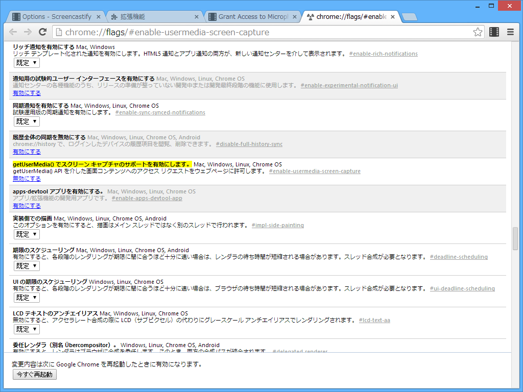This screenshot has height=392, width=523.
Task: Click 有効にする under apps-devtool アプリを有効にする
Action: [26, 206]
